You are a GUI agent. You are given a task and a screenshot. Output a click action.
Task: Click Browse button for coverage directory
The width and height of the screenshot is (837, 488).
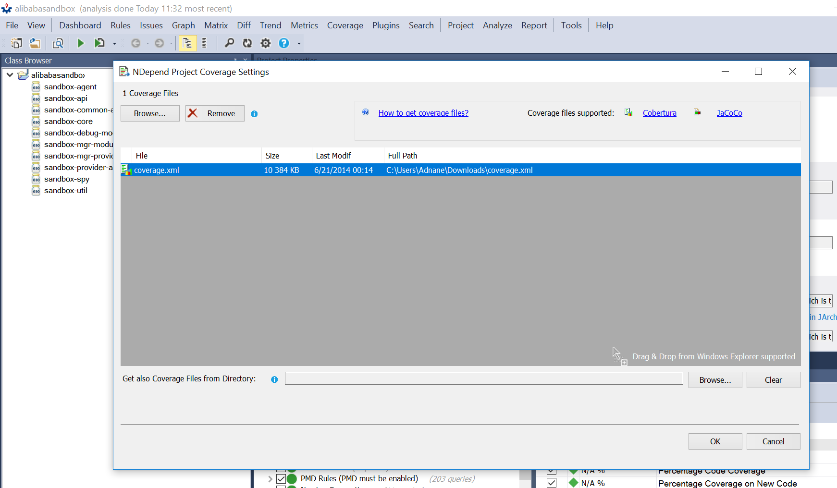pyautogui.click(x=715, y=380)
